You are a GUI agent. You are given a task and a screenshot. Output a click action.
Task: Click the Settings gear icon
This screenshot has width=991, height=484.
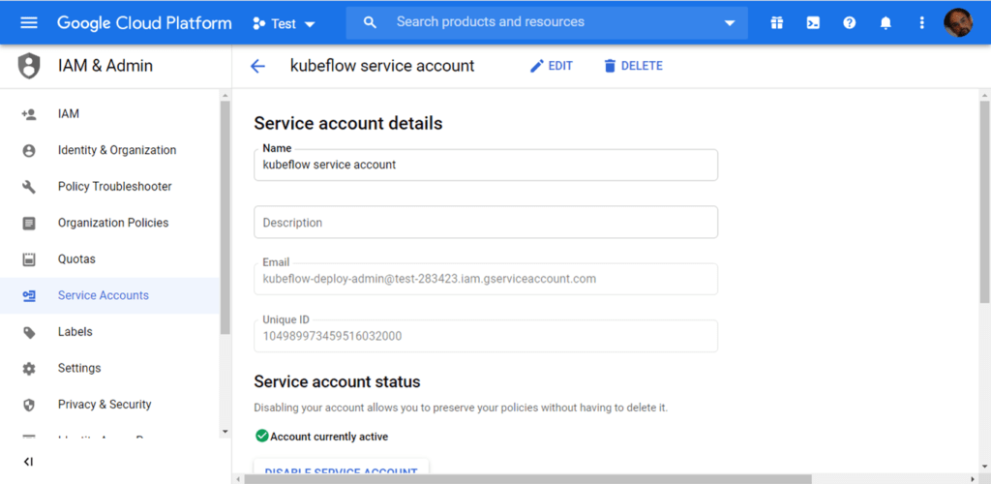point(28,369)
